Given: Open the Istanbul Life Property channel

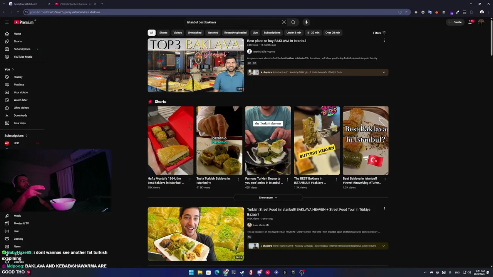Looking at the screenshot, I should (264, 52).
